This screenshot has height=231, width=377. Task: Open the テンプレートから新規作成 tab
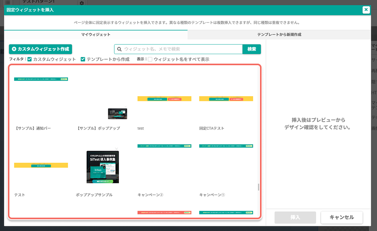(x=279, y=35)
